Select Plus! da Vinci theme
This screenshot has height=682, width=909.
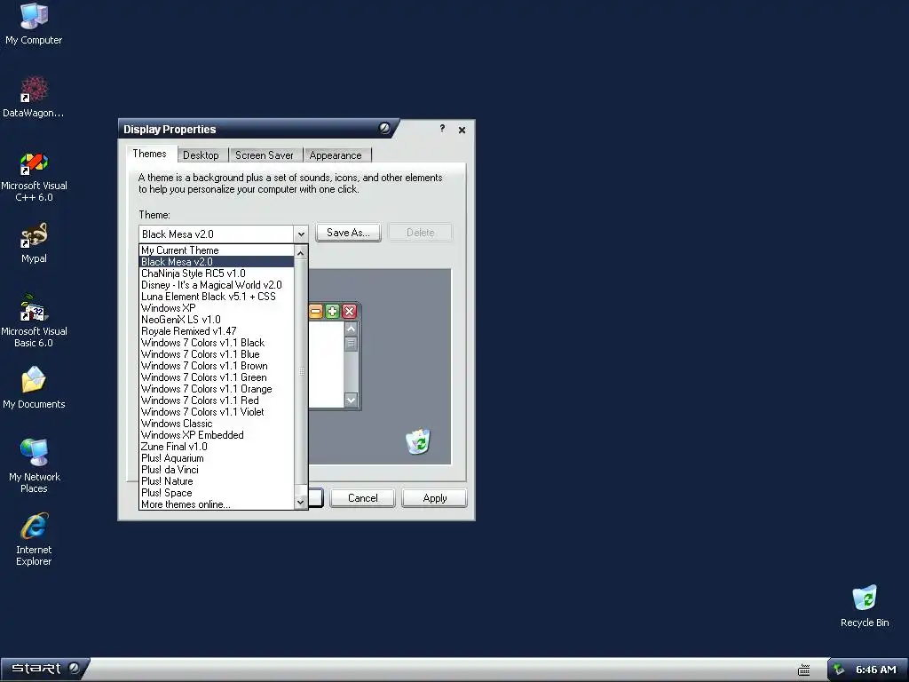point(217,470)
